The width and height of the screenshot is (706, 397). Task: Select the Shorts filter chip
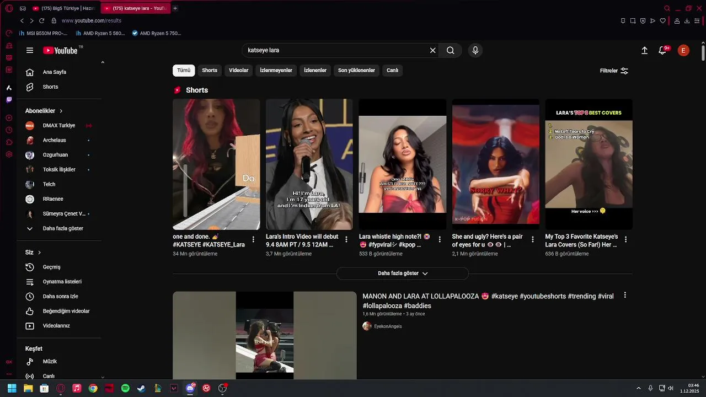(210, 71)
